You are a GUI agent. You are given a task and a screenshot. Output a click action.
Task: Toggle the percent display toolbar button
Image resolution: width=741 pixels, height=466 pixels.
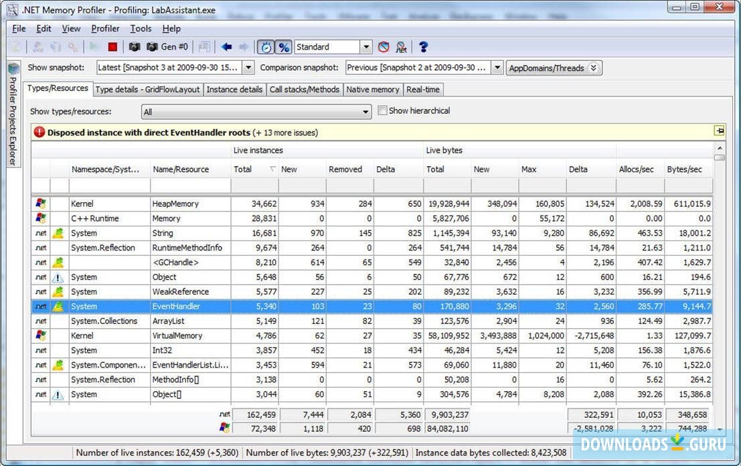click(x=284, y=47)
